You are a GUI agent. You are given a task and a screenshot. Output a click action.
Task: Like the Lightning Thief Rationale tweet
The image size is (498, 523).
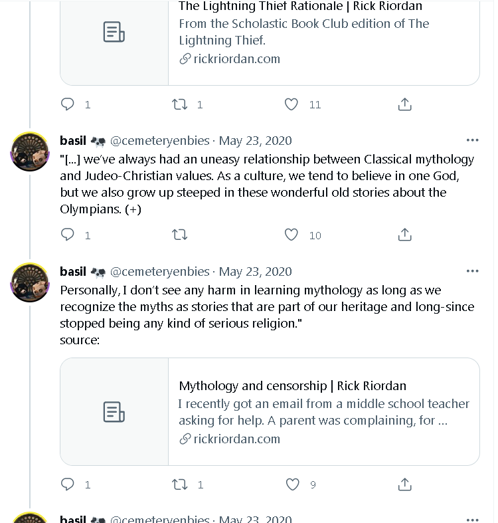click(x=291, y=104)
